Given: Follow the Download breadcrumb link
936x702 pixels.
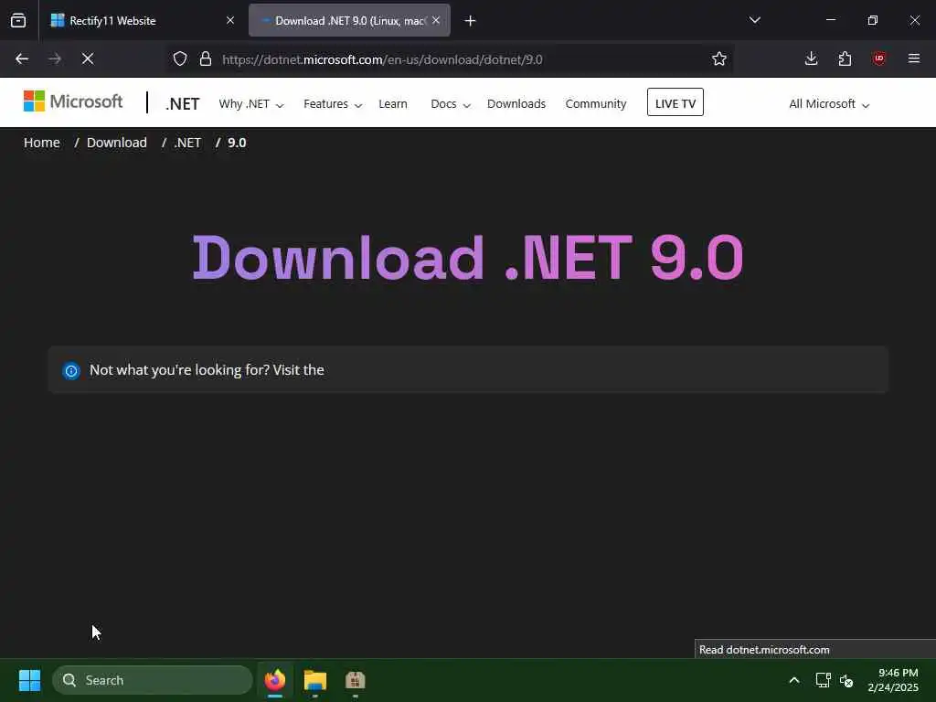Looking at the screenshot, I should click(117, 143).
